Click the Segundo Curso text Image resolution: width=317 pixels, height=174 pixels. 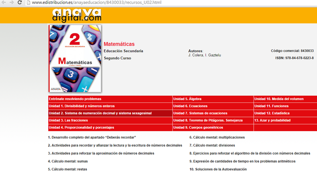117,58
